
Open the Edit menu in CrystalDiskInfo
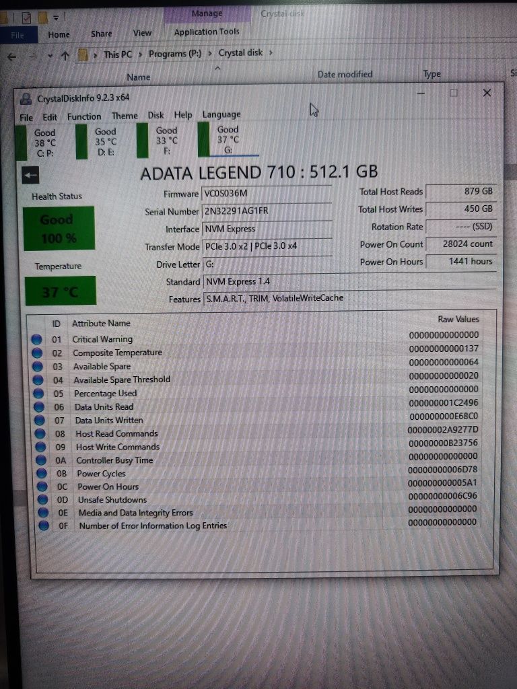tap(50, 117)
